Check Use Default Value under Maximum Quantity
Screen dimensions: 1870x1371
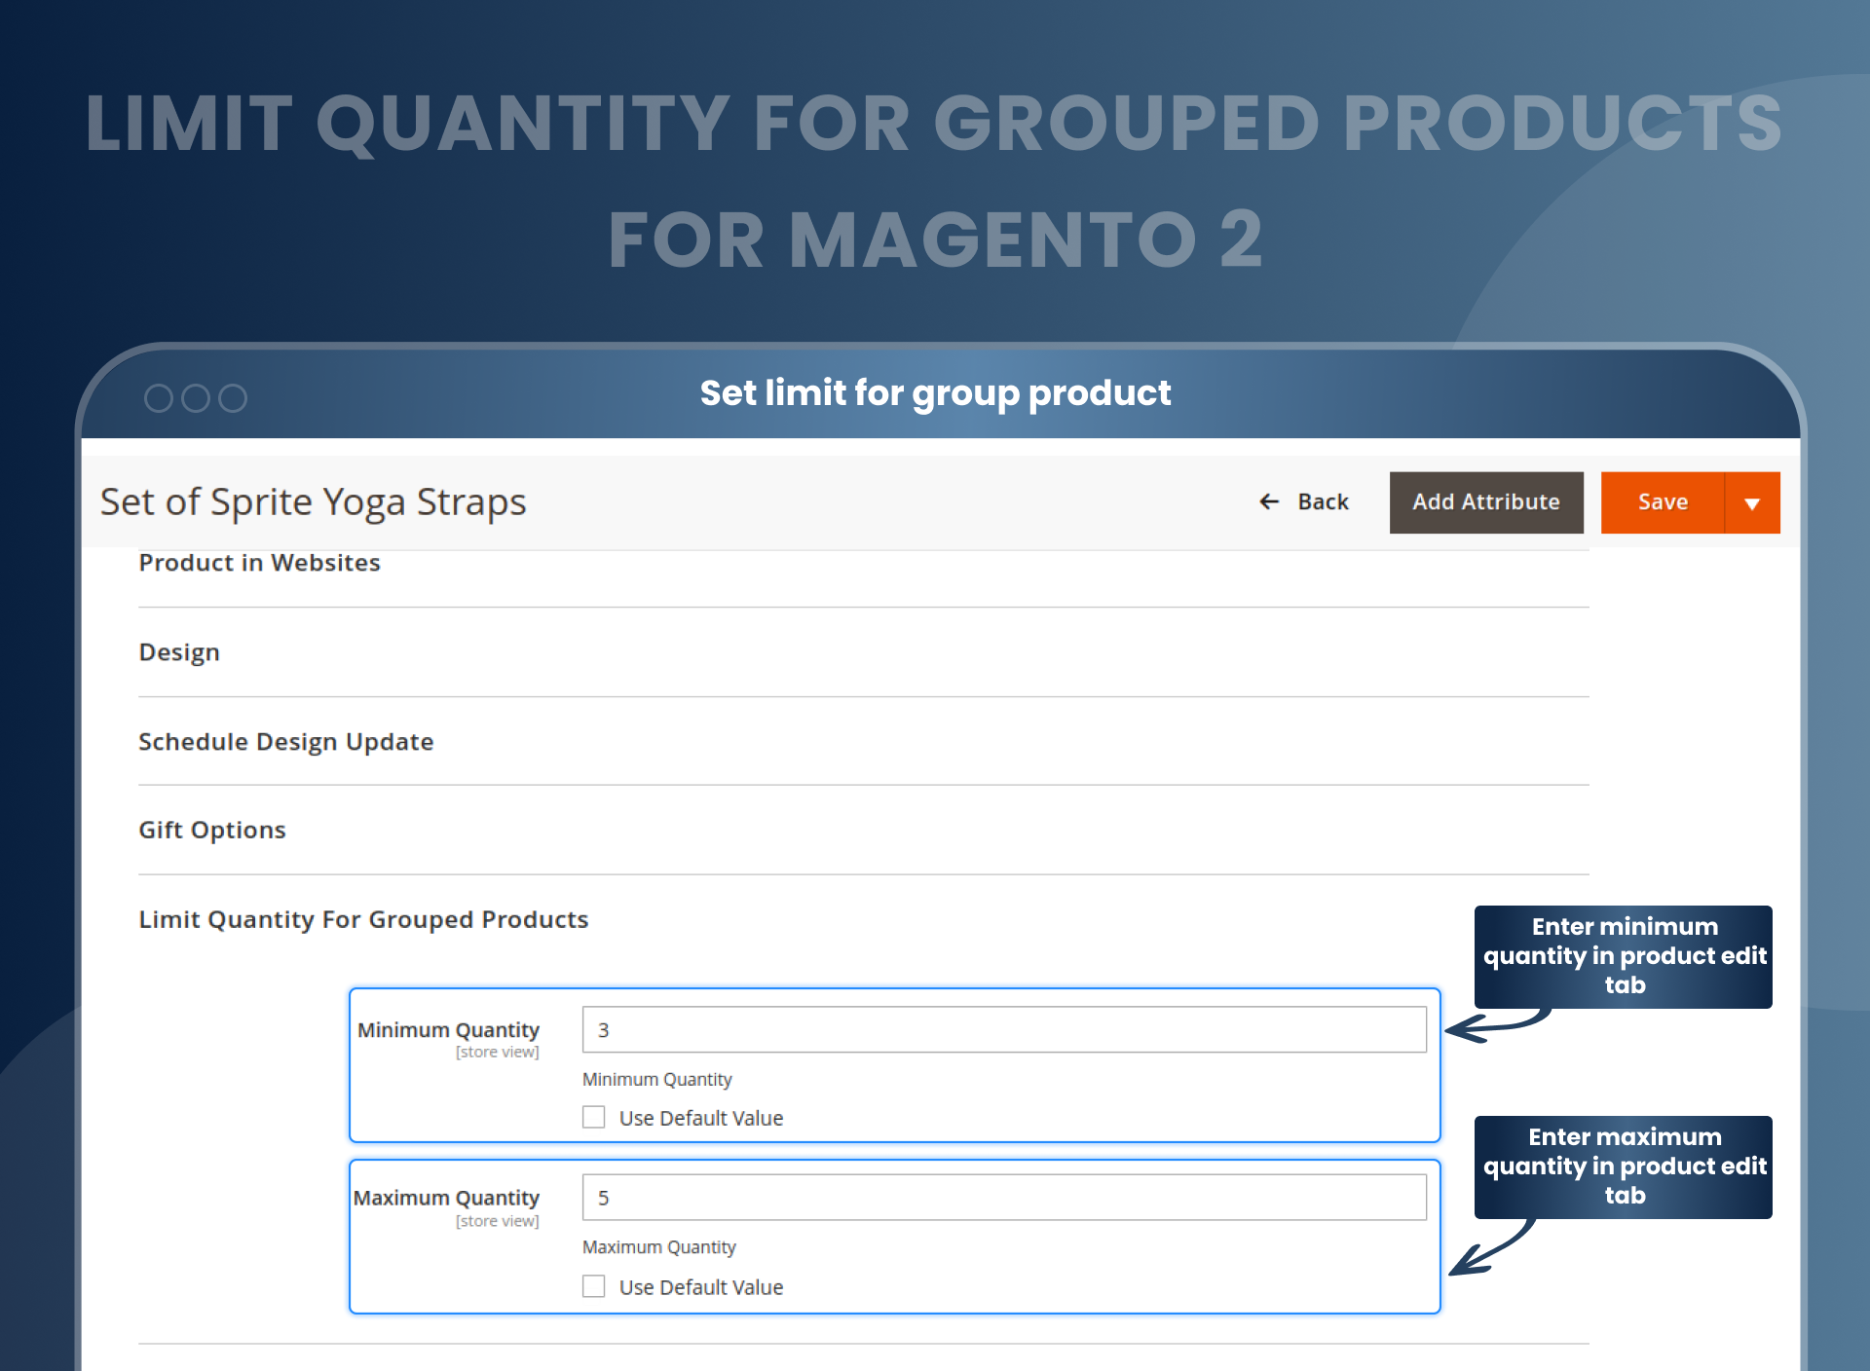[594, 1286]
